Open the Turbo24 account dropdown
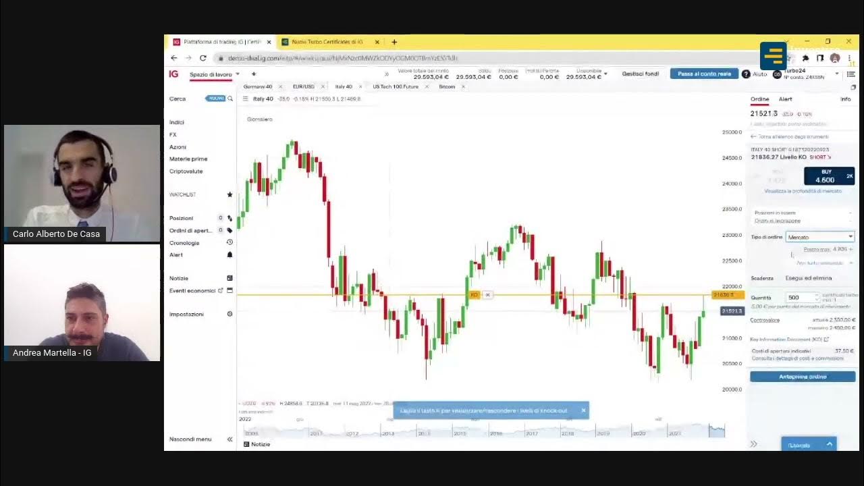864x486 pixels. click(837, 74)
